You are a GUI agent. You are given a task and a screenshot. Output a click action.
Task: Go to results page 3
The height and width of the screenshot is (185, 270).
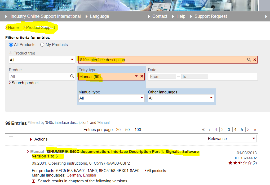[229, 130]
